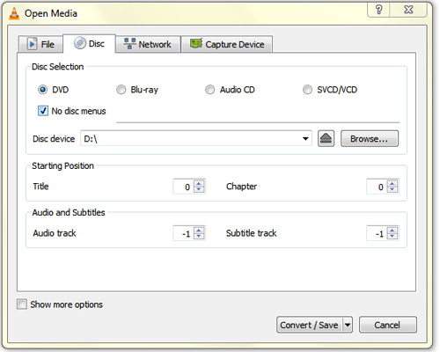This screenshot has width=440, height=352.
Task: Click the help question mark button
Action: click(378, 10)
